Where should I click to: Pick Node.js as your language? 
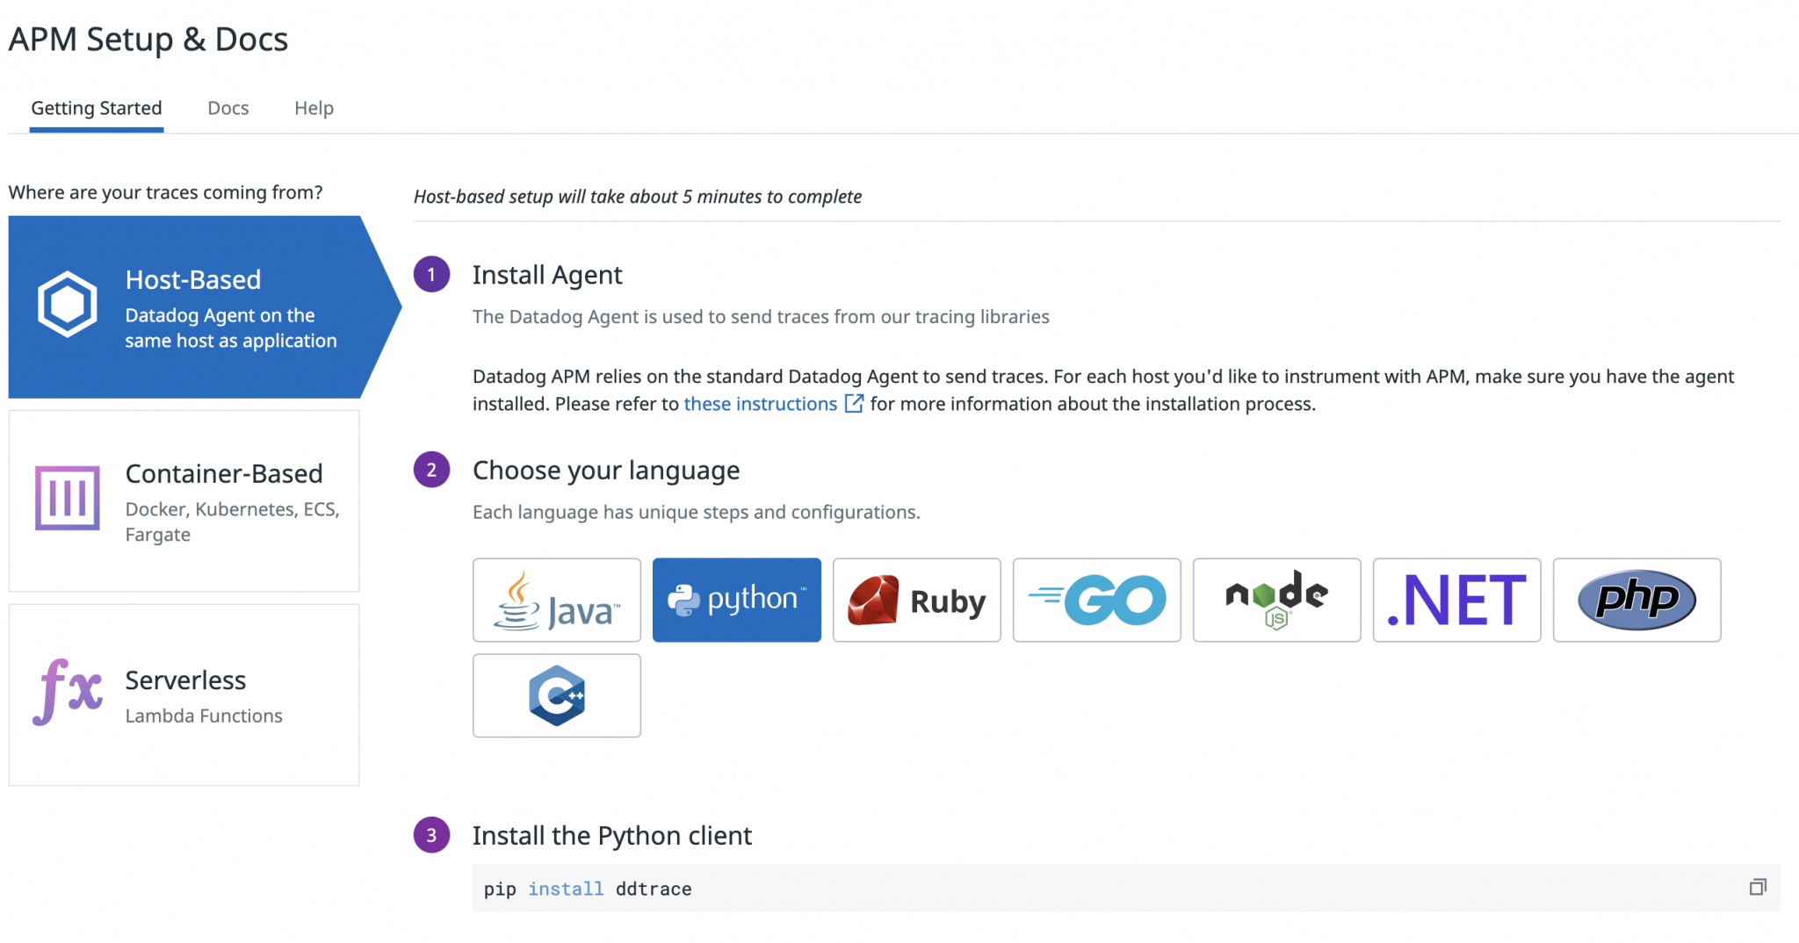[1275, 600]
